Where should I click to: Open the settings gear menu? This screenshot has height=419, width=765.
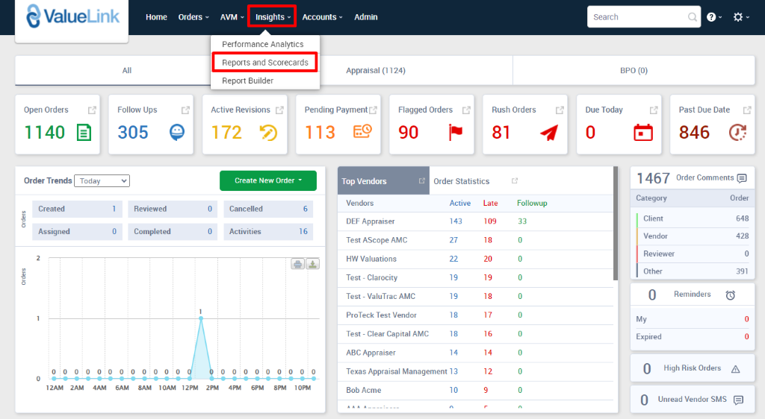[x=741, y=17]
